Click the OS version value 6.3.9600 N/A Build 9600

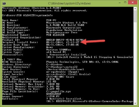[x=65, y=25]
